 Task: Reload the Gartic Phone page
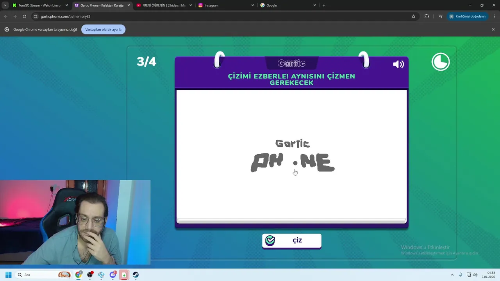click(x=24, y=16)
